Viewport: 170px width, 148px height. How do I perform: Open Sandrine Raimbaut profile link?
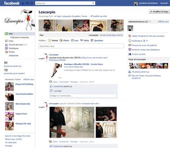(148, 3)
